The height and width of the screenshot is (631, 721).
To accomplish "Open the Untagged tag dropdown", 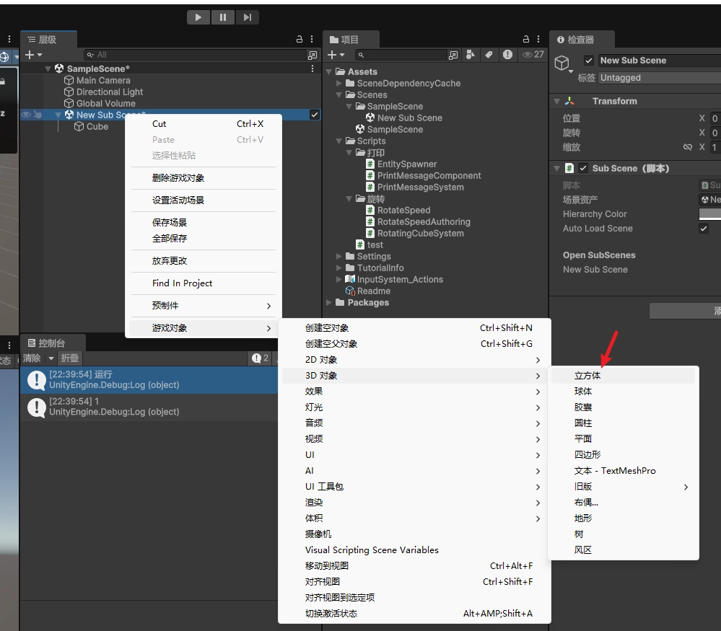I will 660,78.
